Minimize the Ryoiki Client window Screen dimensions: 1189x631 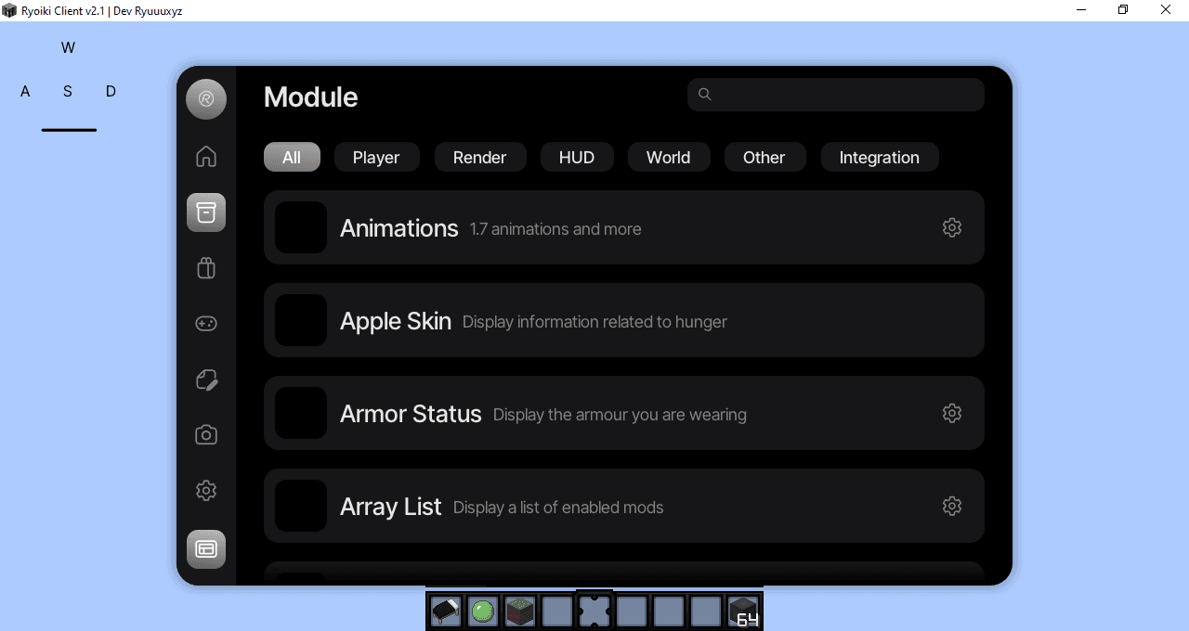click(x=1081, y=9)
